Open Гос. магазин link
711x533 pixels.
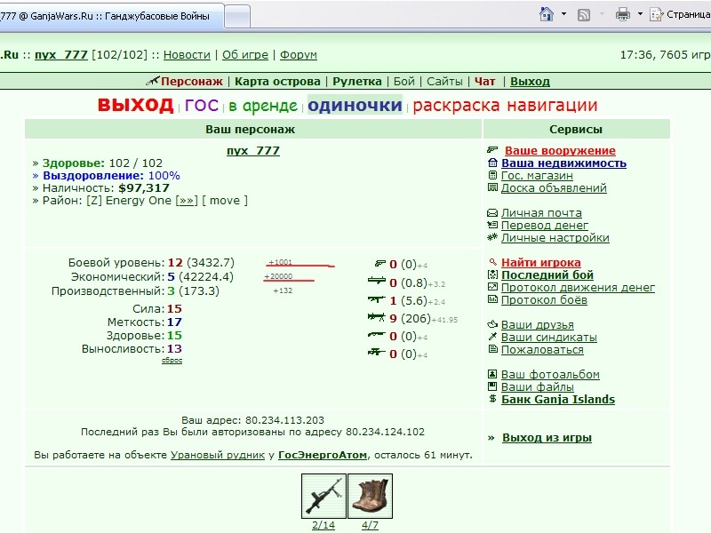tap(537, 176)
